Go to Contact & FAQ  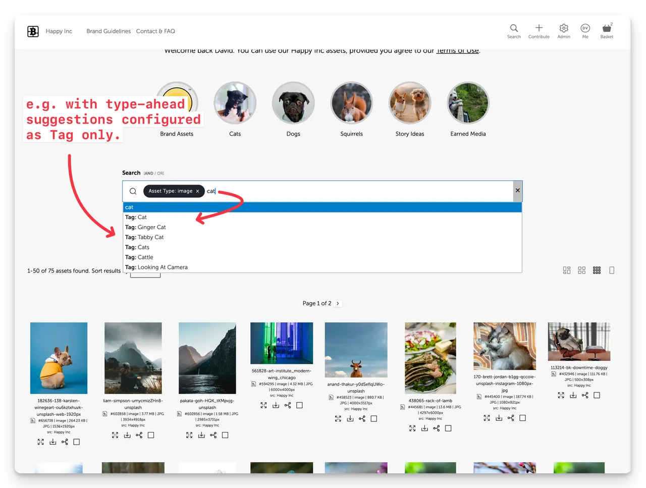(x=155, y=31)
